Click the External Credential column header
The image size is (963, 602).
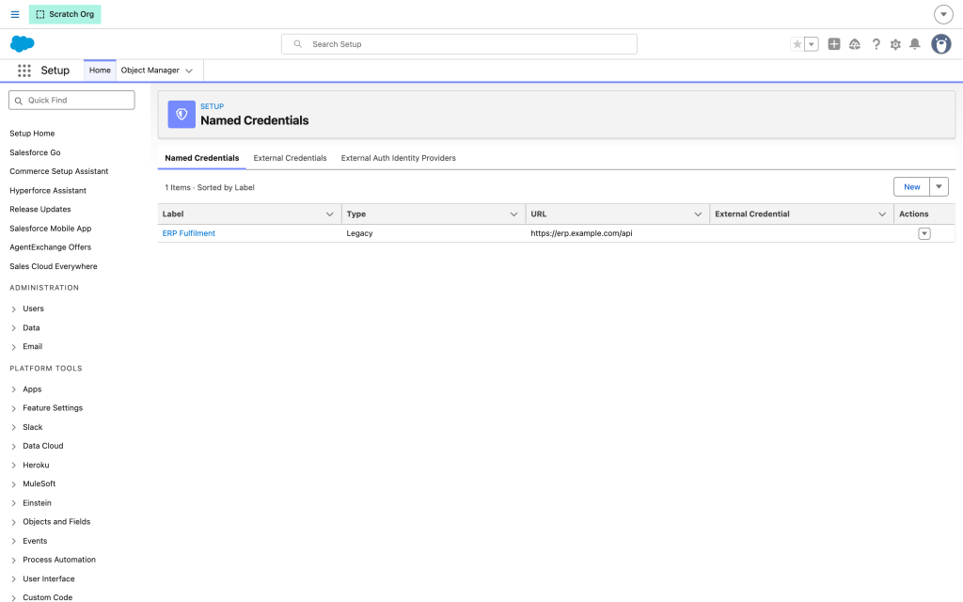[x=752, y=214]
